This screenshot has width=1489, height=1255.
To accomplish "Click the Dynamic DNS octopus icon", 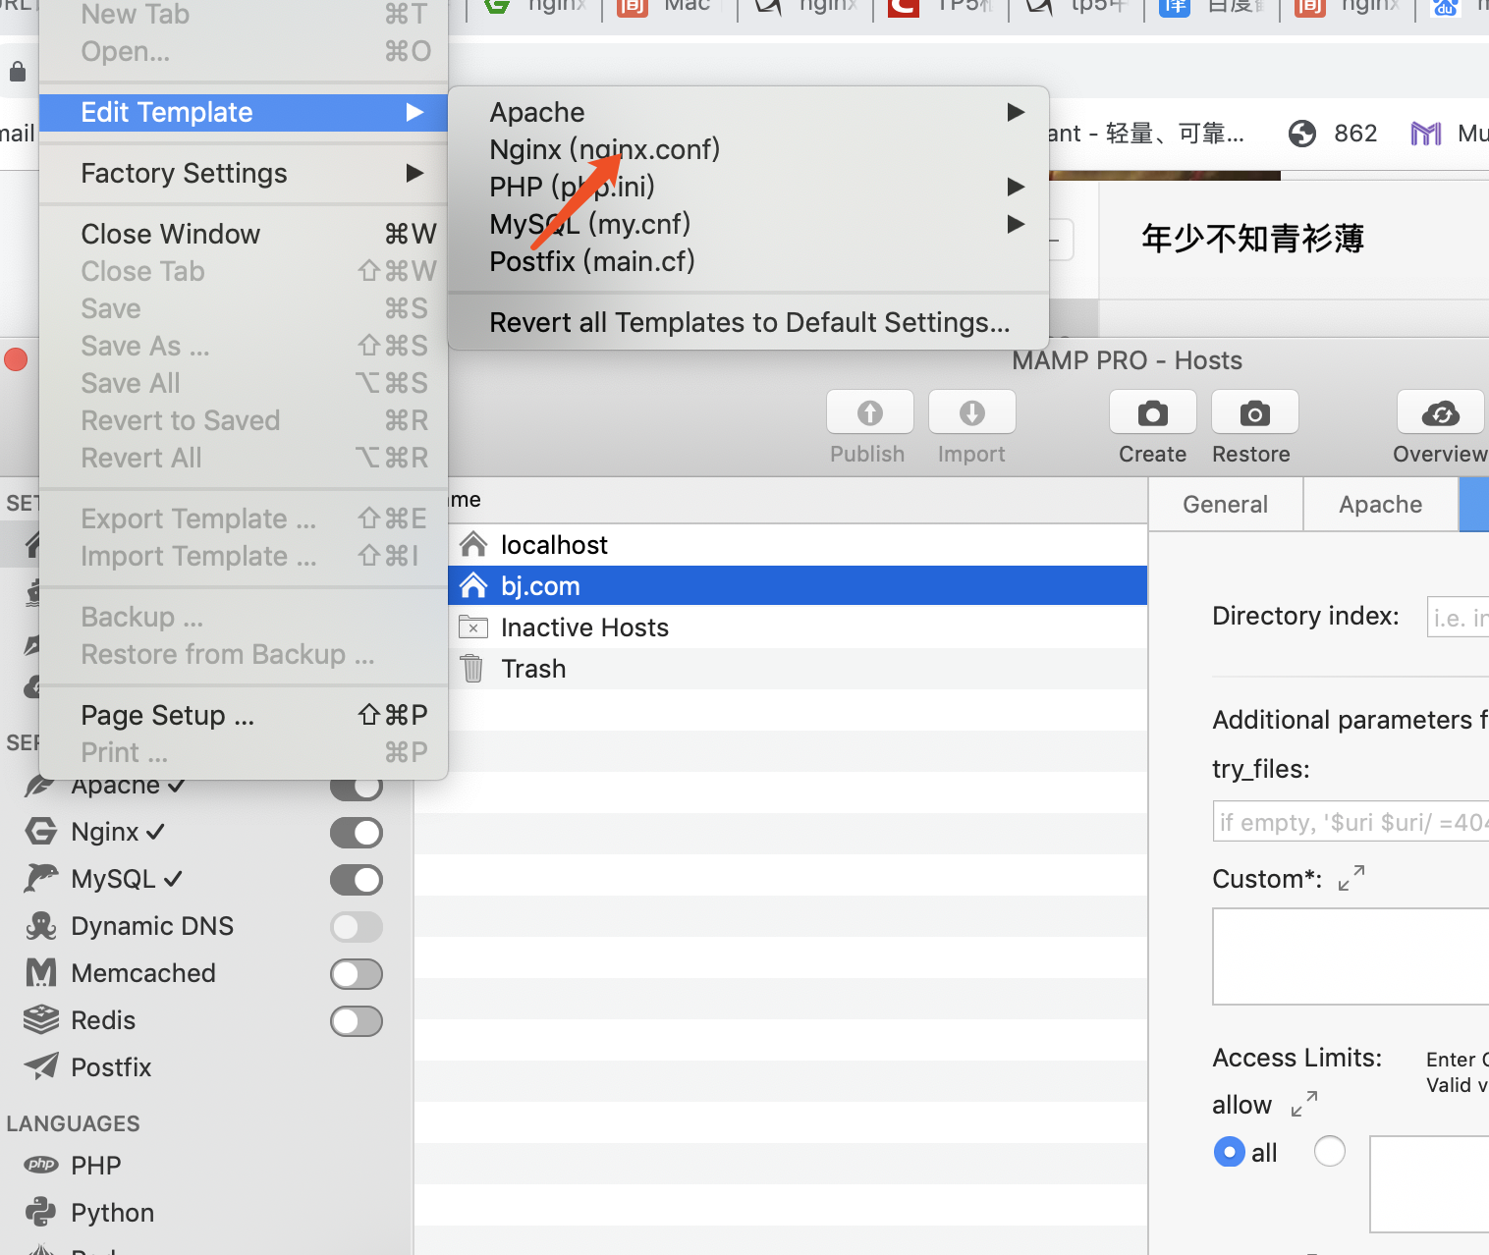I will click(40, 925).
